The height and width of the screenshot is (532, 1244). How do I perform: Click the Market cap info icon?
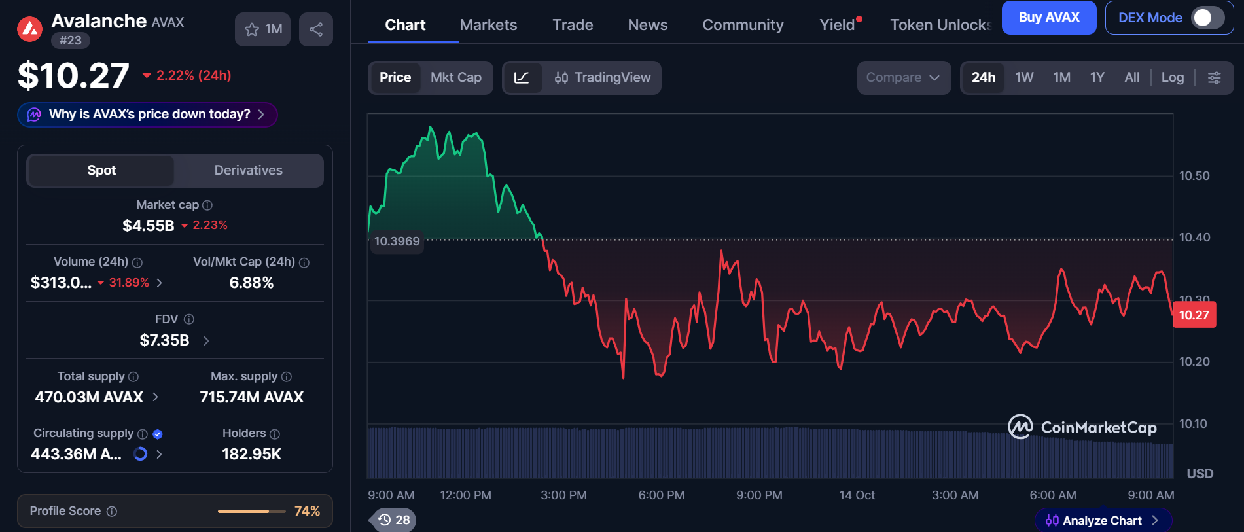click(207, 205)
